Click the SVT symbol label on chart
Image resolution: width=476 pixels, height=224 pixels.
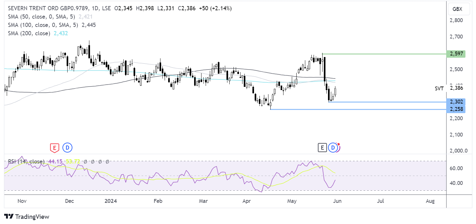[439, 88]
